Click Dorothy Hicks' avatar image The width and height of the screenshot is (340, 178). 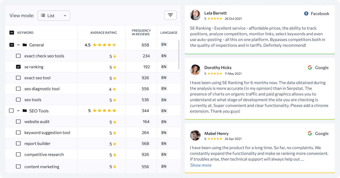[x=195, y=70]
